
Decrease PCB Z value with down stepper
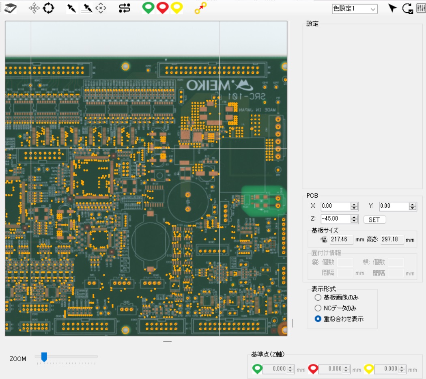pos(354,221)
